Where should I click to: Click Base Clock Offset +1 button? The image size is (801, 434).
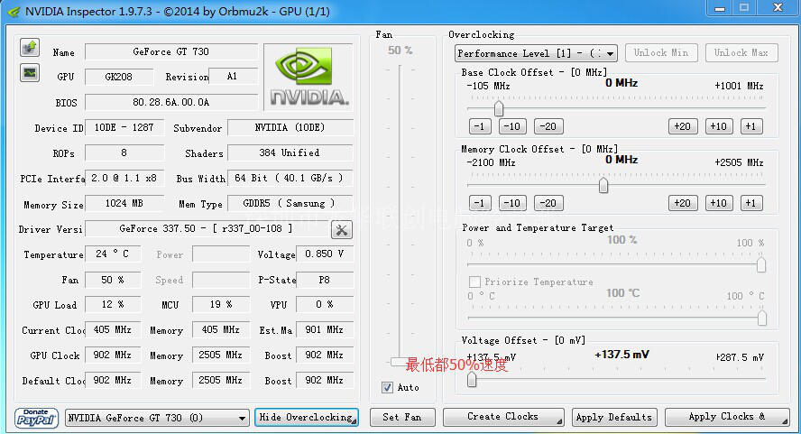click(750, 126)
